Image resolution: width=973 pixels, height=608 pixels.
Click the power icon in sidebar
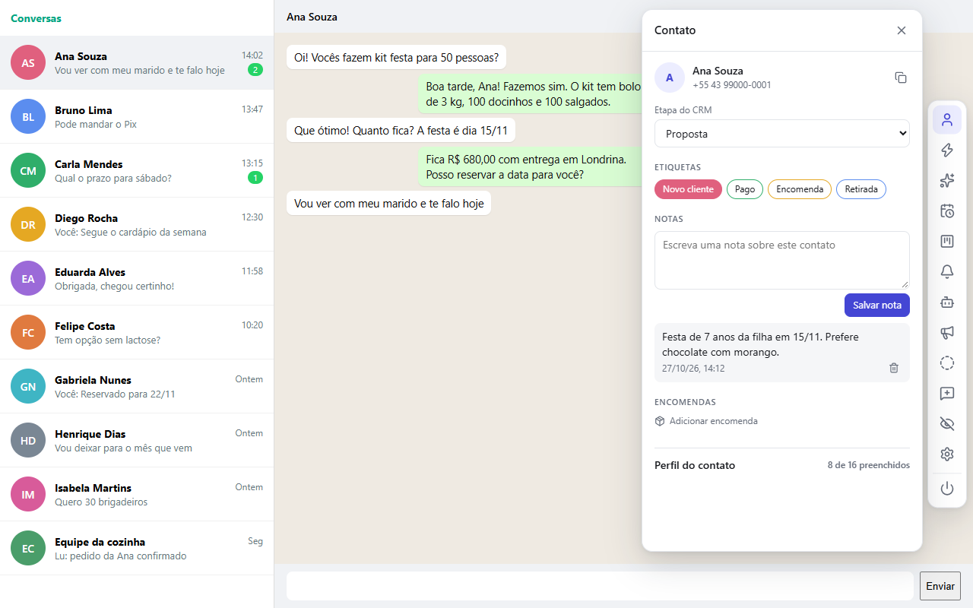click(947, 489)
